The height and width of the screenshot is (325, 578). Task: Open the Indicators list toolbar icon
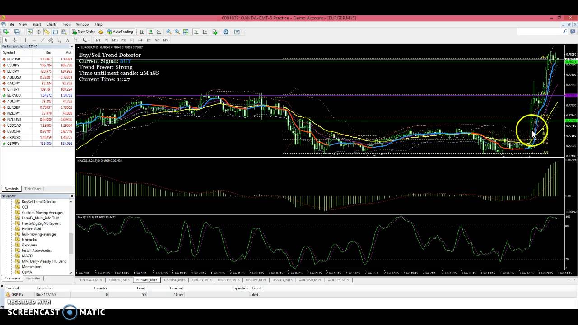(x=214, y=32)
